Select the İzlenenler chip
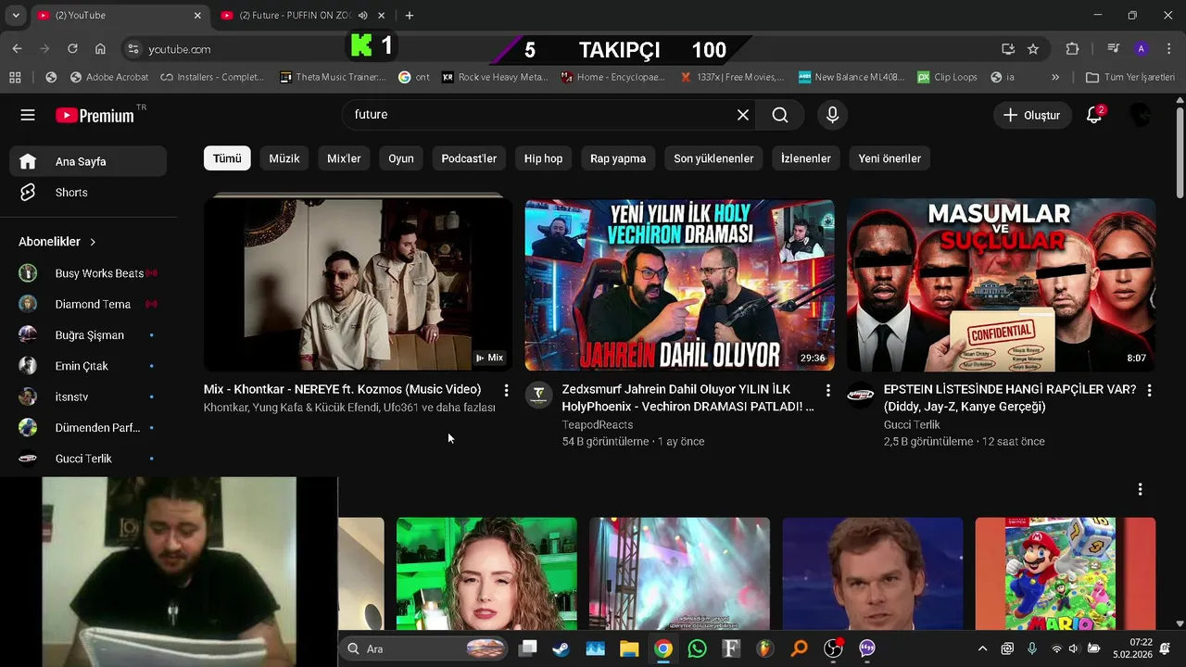1186x667 pixels. [806, 158]
